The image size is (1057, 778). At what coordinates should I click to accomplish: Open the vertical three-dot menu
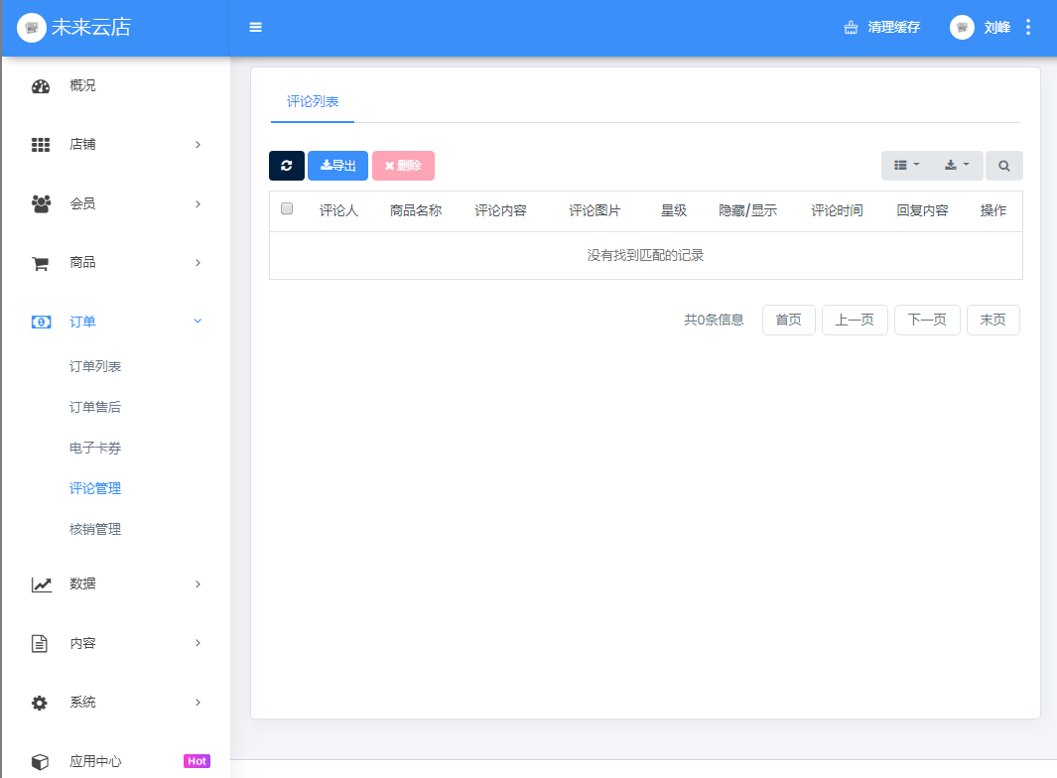tap(1028, 28)
